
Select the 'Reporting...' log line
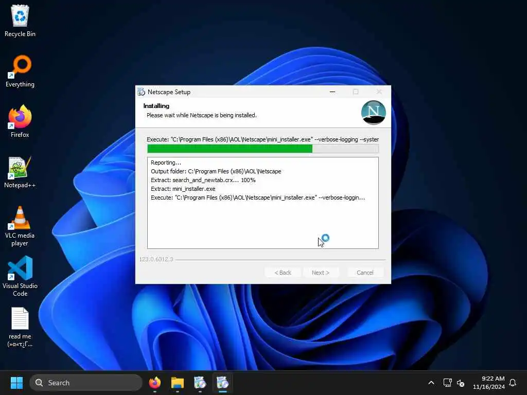(166, 163)
